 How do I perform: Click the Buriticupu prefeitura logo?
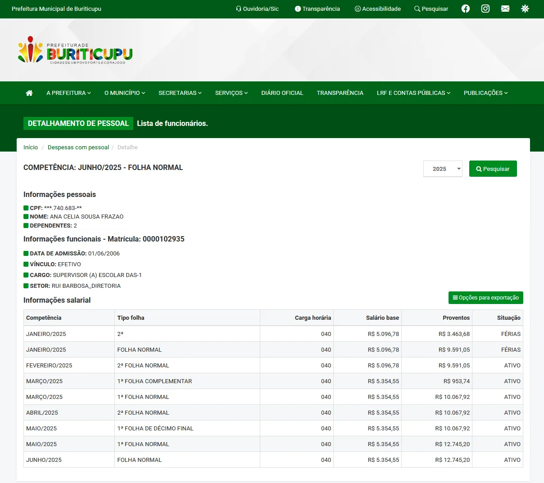(x=75, y=50)
